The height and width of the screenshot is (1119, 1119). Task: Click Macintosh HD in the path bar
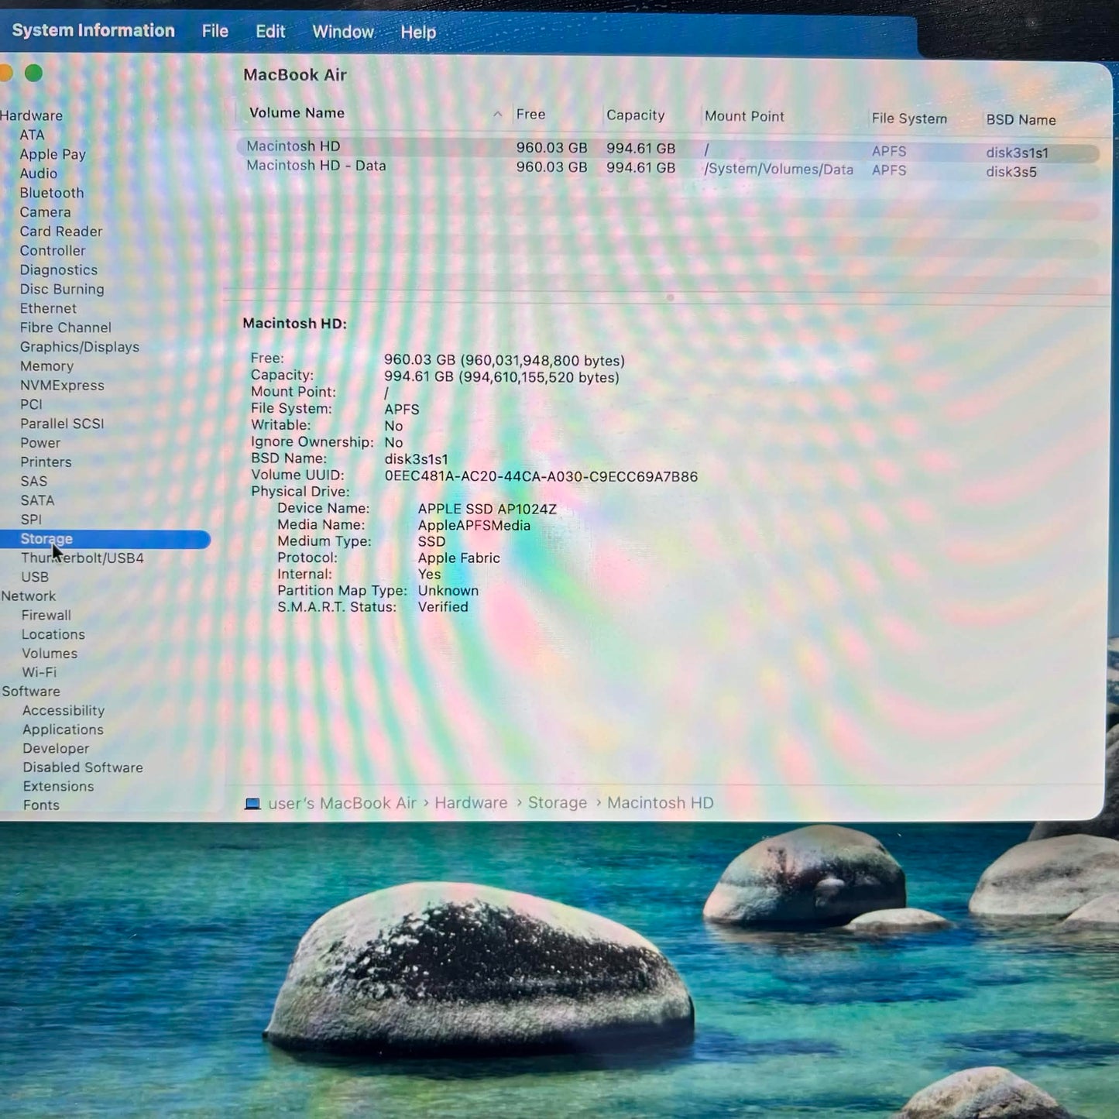[660, 803]
